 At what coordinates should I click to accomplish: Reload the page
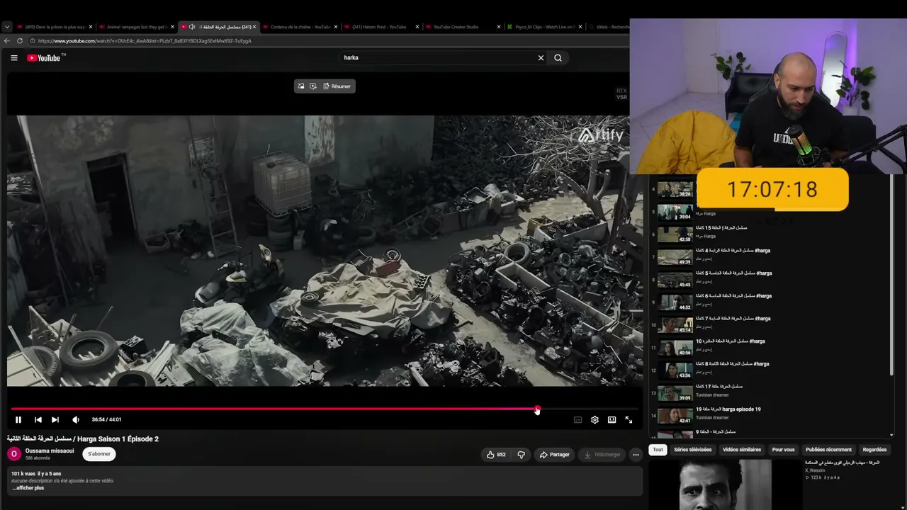point(20,41)
